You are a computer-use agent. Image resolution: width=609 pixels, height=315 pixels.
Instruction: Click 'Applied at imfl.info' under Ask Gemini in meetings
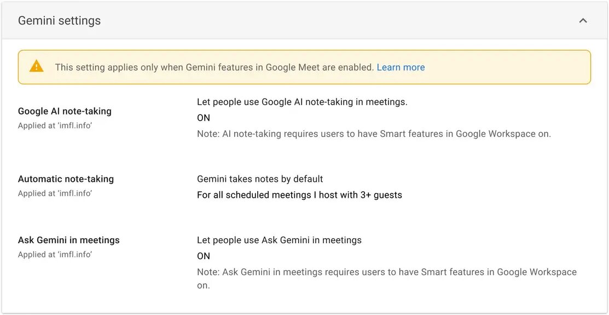[x=55, y=254]
